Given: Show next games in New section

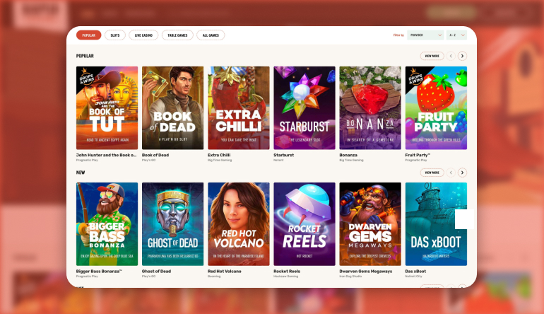Looking at the screenshot, I should point(462,172).
